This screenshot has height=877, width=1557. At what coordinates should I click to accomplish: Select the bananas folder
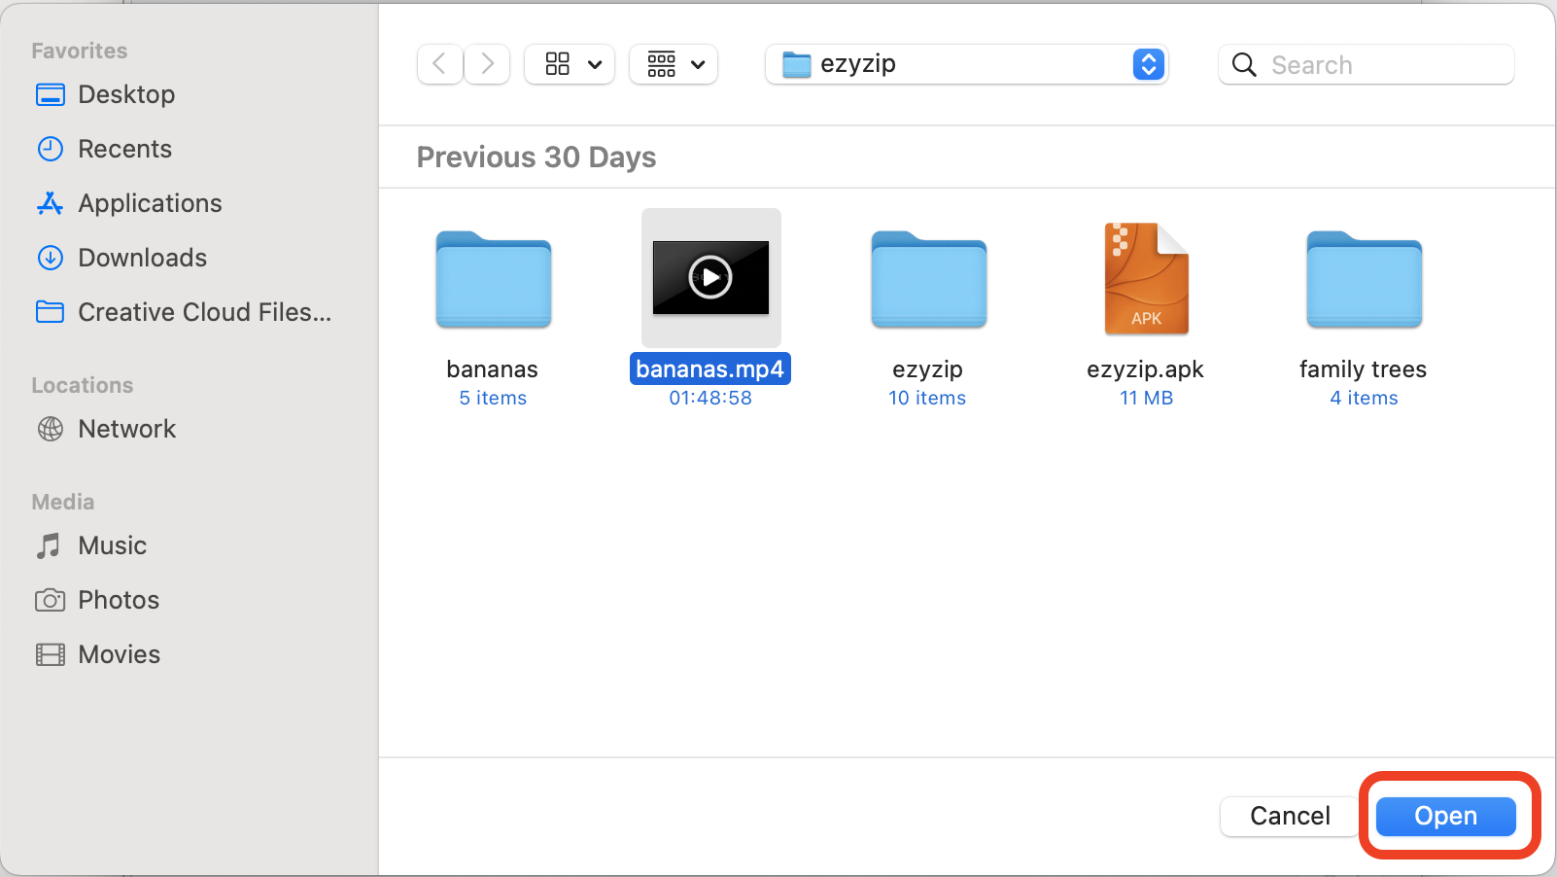pyautogui.click(x=493, y=279)
